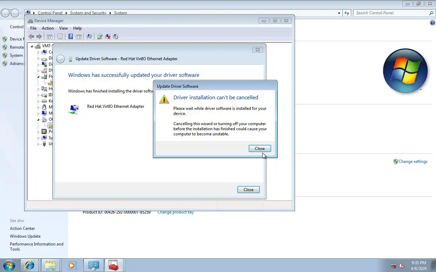Click the network status icon in system tray

tap(393, 266)
